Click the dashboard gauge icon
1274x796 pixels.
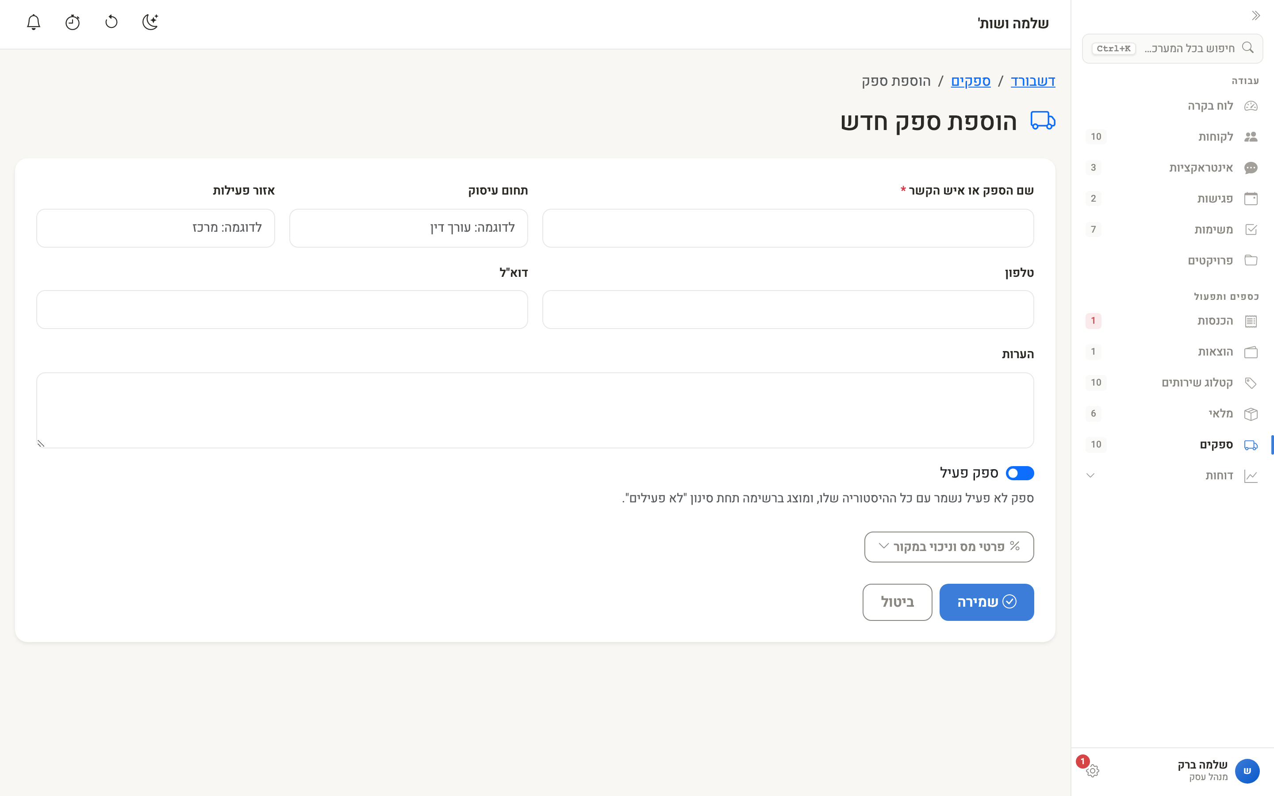point(1251,106)
